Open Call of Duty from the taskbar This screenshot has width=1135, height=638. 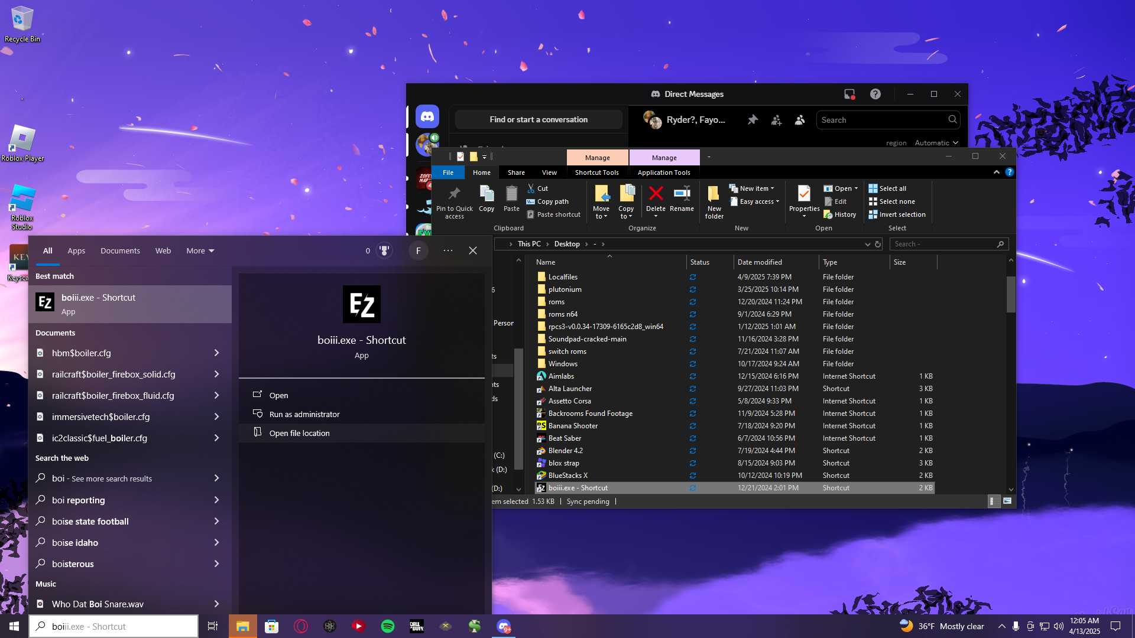point(417,626)
